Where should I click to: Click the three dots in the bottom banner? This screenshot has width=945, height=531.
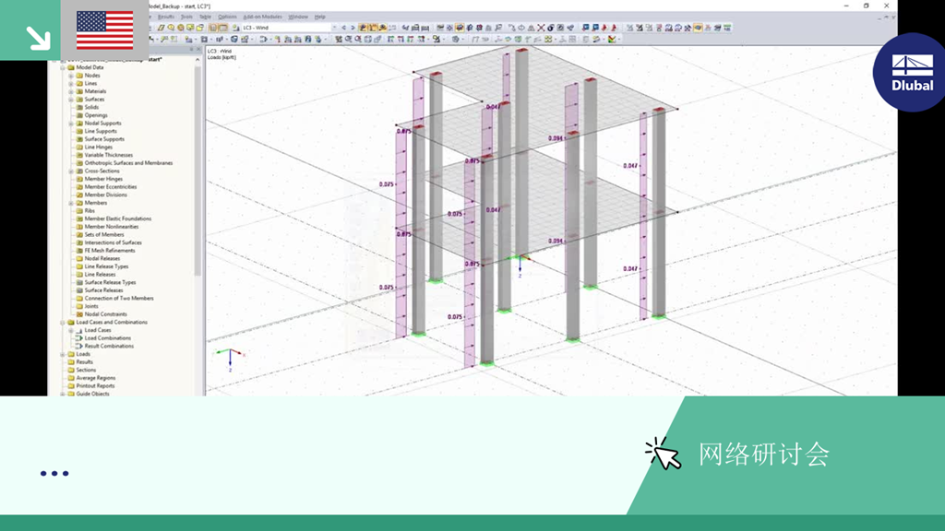54,473
